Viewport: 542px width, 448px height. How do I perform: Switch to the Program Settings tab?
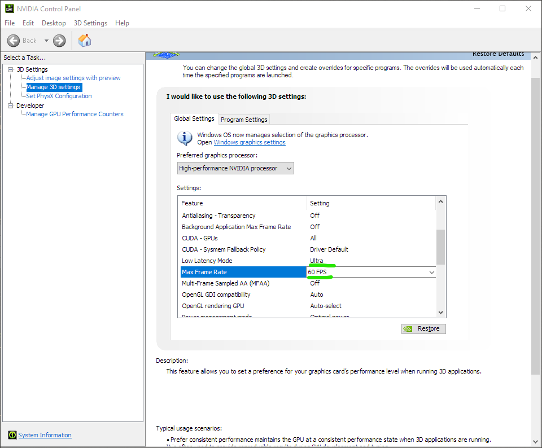(244, 120)
